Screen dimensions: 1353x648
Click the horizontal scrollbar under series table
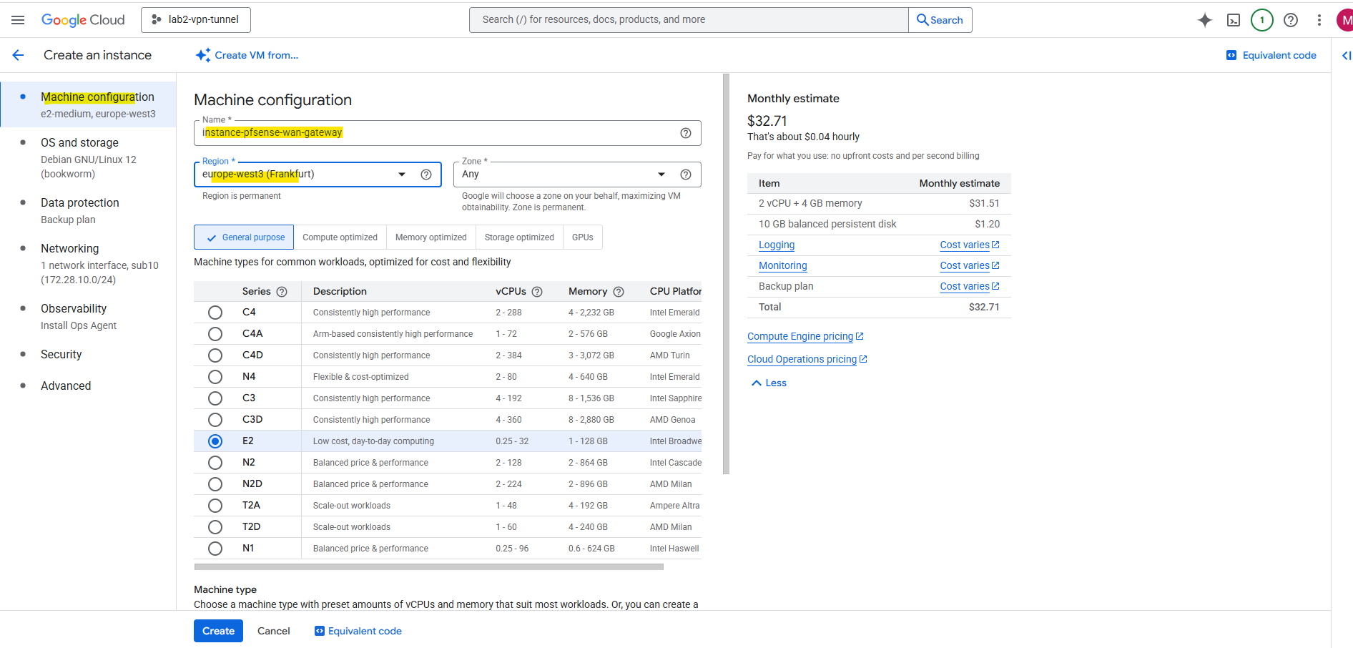[429, 567]
